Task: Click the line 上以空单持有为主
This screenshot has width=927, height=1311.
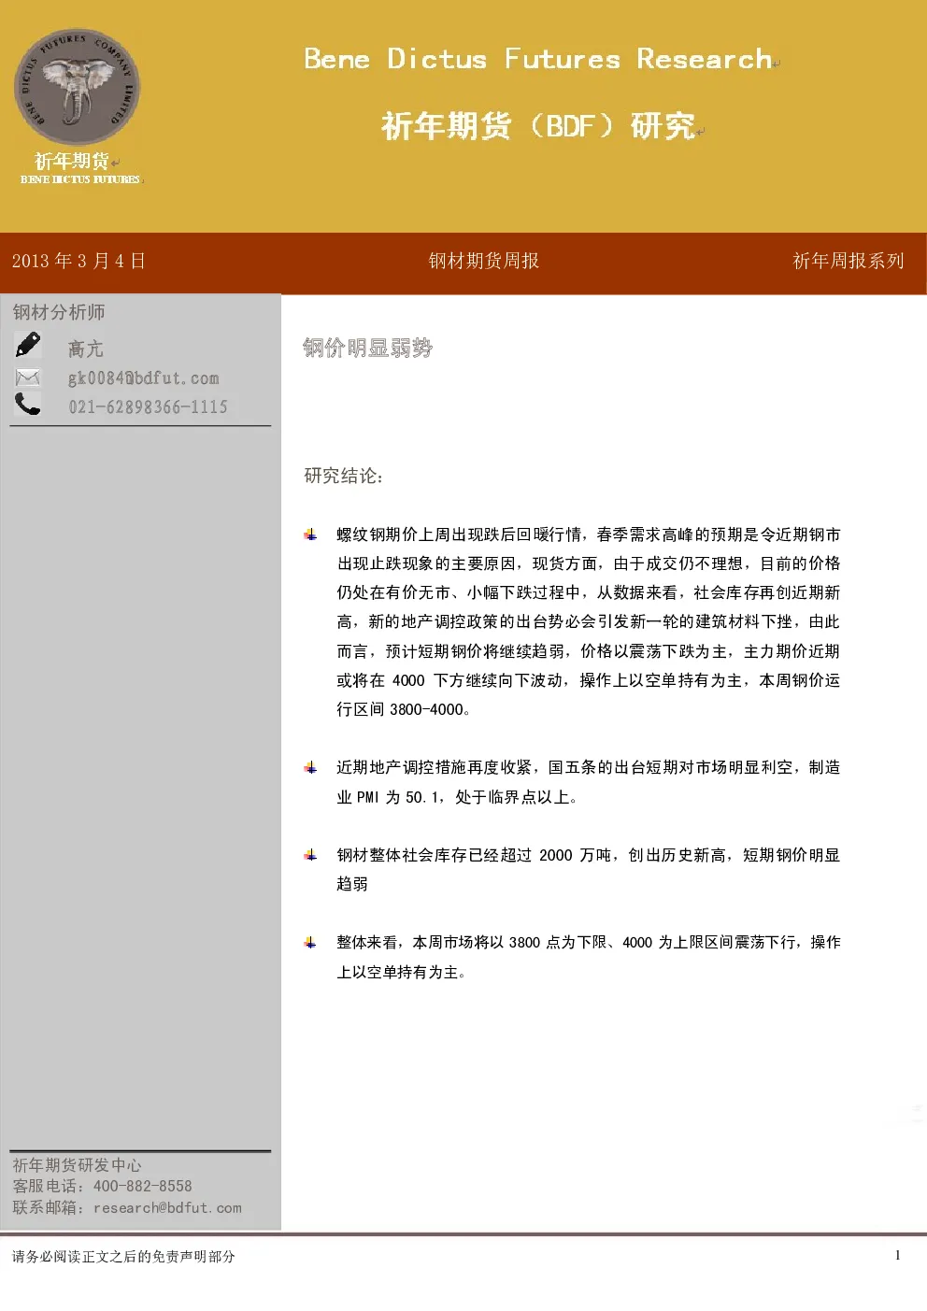Action: 402,972
